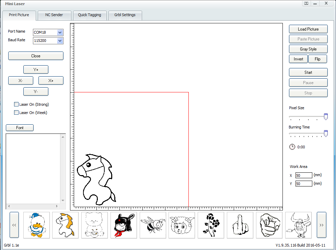
Task: Adjust the Pixel Size slider handle
Action: click(326, 117)
